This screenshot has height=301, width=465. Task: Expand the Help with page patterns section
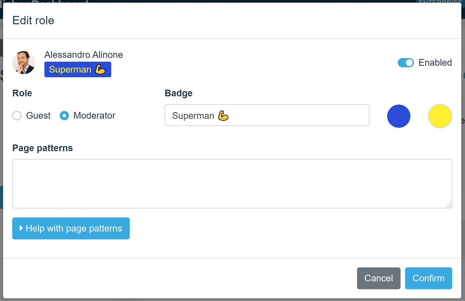point(71,228)
